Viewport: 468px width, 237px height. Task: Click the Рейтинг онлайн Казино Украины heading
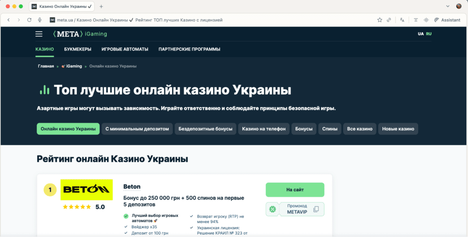click(112, 159)
